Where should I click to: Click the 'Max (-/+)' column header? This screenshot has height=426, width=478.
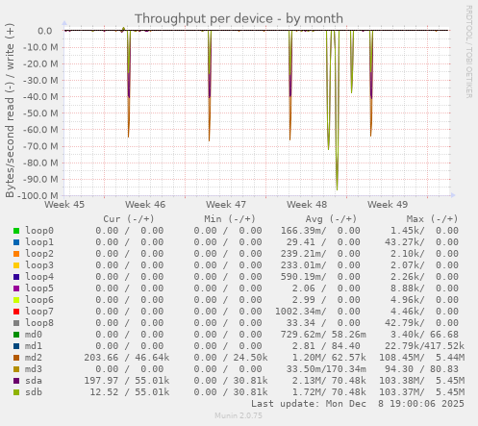[x=433, y=219]
